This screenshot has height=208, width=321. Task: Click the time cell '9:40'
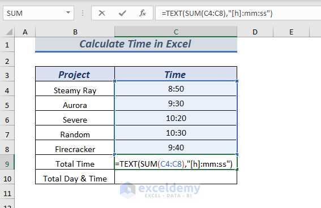(x=176, y=148)
